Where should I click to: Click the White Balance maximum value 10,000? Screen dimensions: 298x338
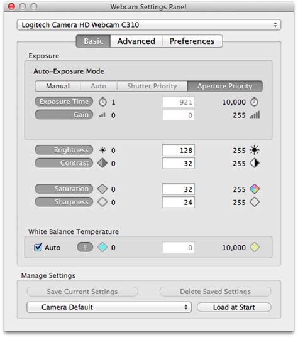pyautogui.click(x=234, y=248)
